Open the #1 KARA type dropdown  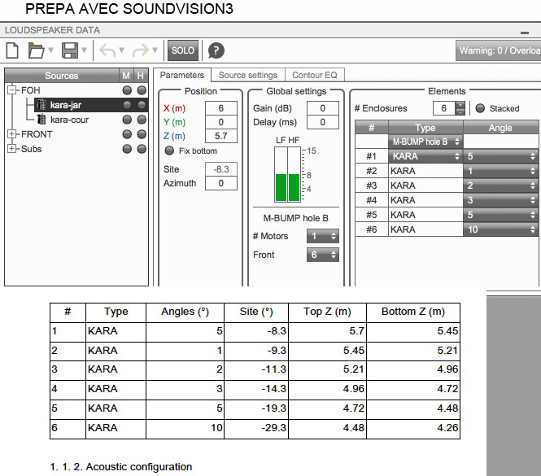tap(425, 156)
